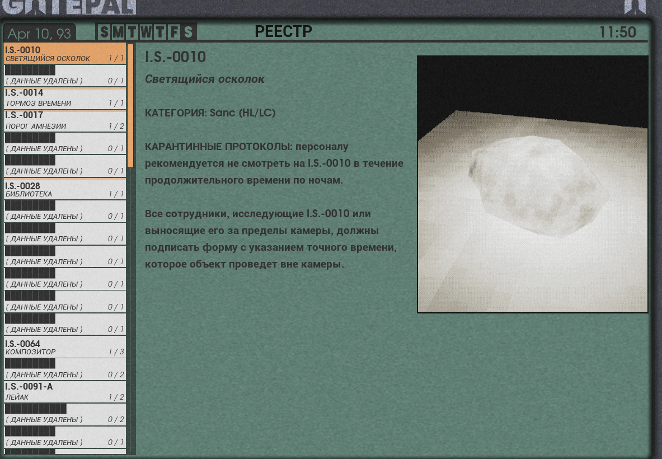Open the I.S.-0014 Тормоз времени entry

(x=65, y=99)
